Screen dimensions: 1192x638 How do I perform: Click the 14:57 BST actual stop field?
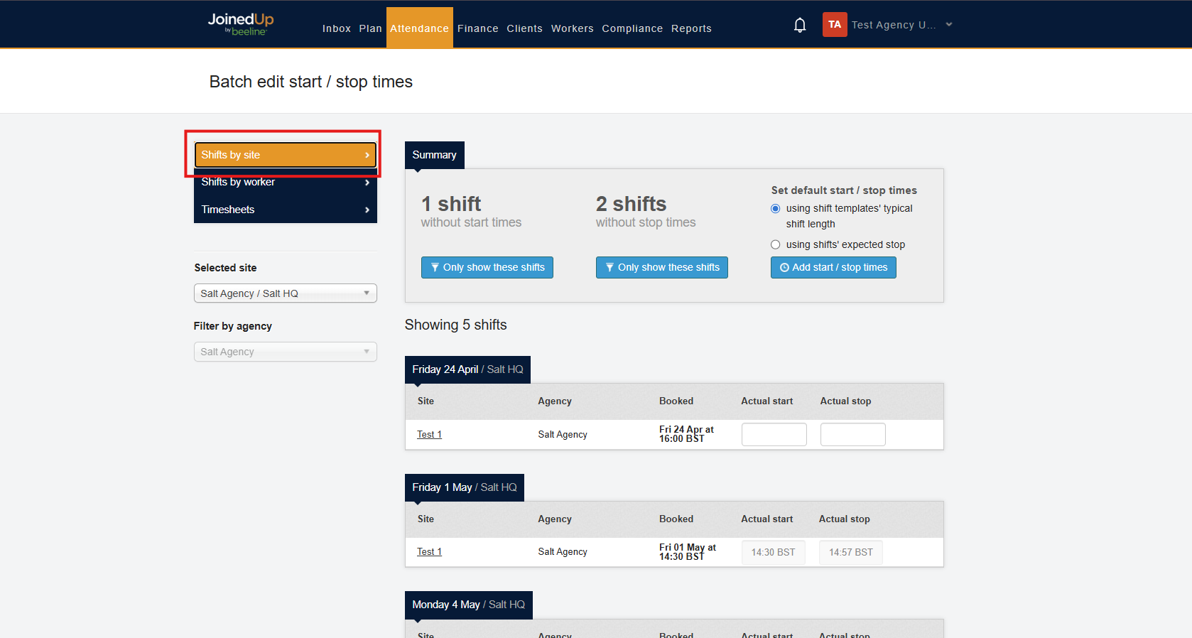(851, 552)
